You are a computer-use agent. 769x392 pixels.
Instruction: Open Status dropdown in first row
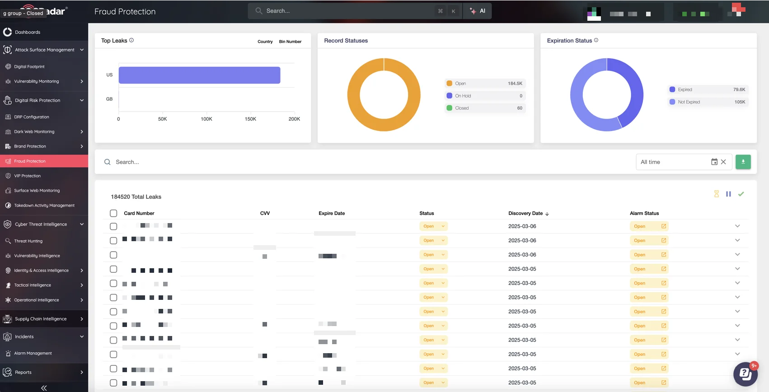pos(434,226)
